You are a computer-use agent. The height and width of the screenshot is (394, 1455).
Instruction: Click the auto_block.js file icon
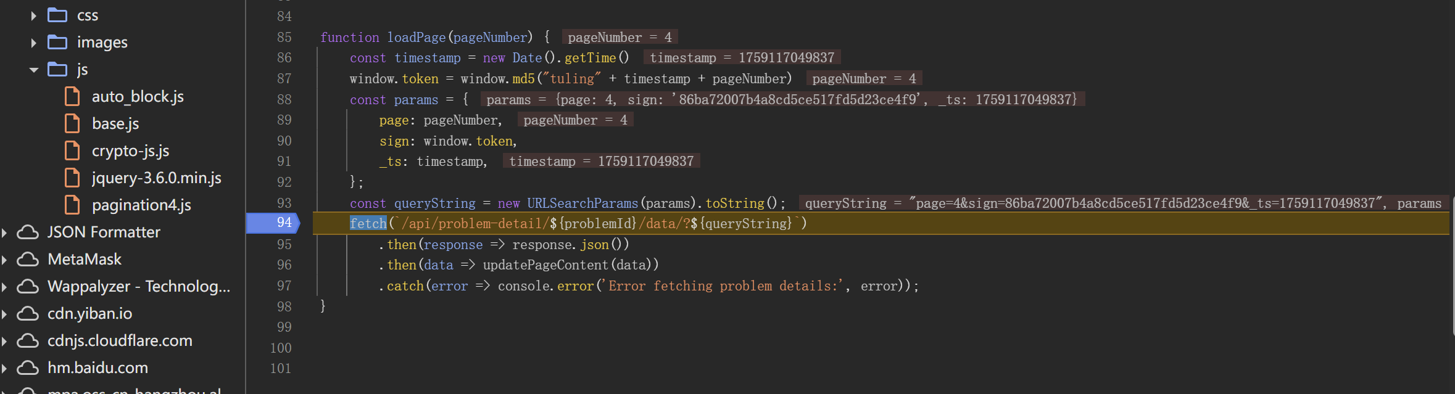(x=72, y=96)
